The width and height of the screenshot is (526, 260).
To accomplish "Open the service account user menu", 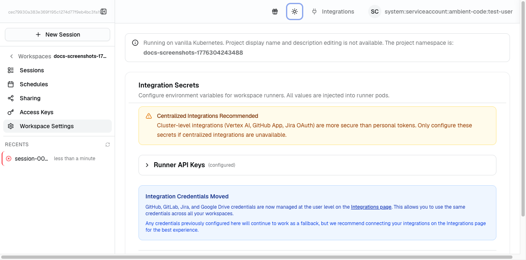I will click(448, 12).
